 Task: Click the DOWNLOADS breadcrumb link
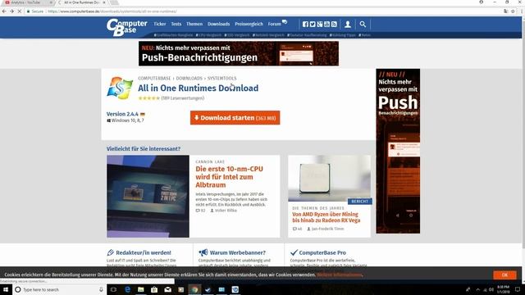tap(189, 79)
